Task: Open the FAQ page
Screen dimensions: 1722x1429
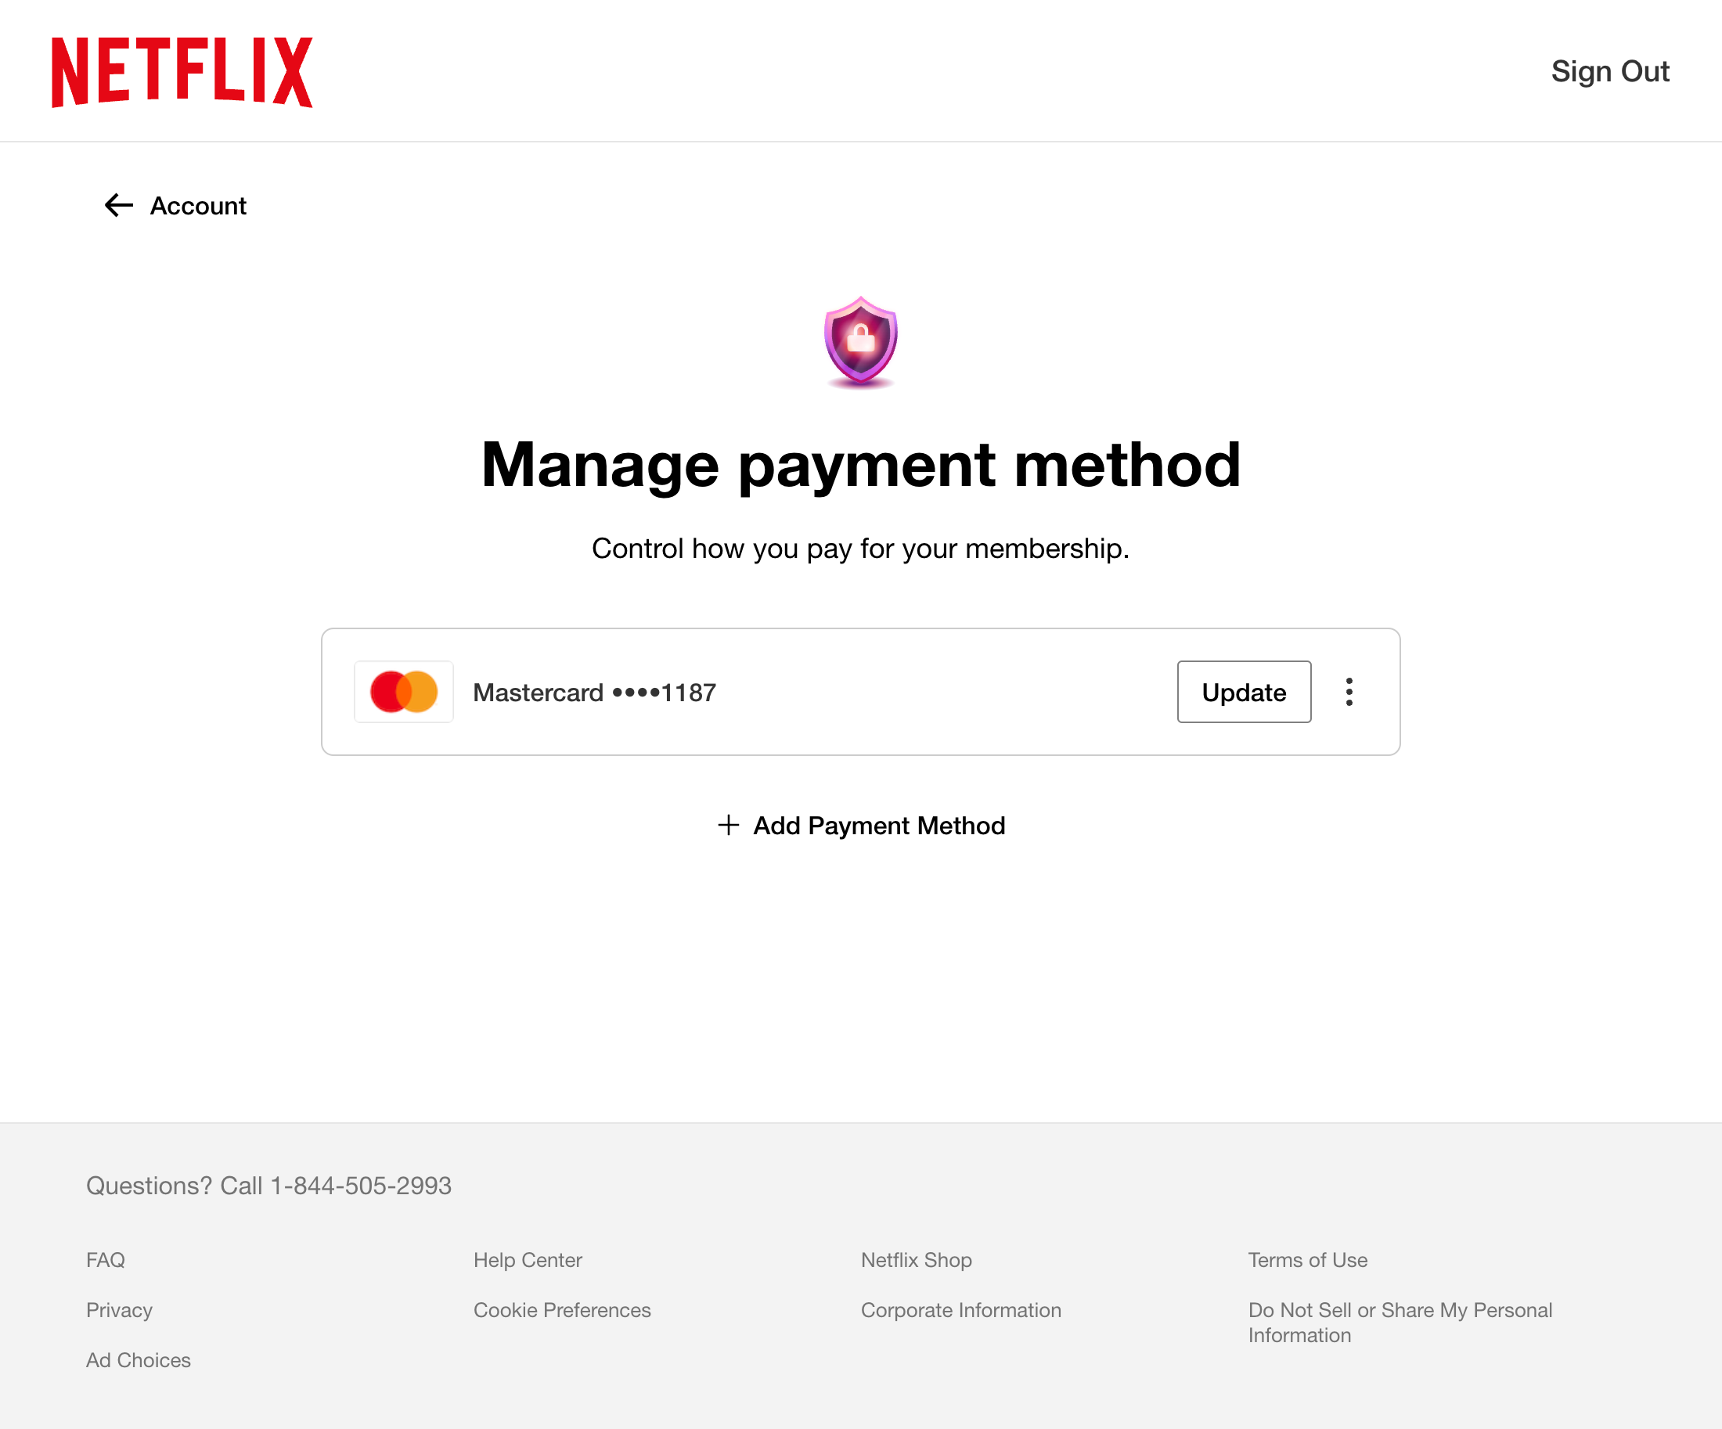Action: tap(105, 1260)
